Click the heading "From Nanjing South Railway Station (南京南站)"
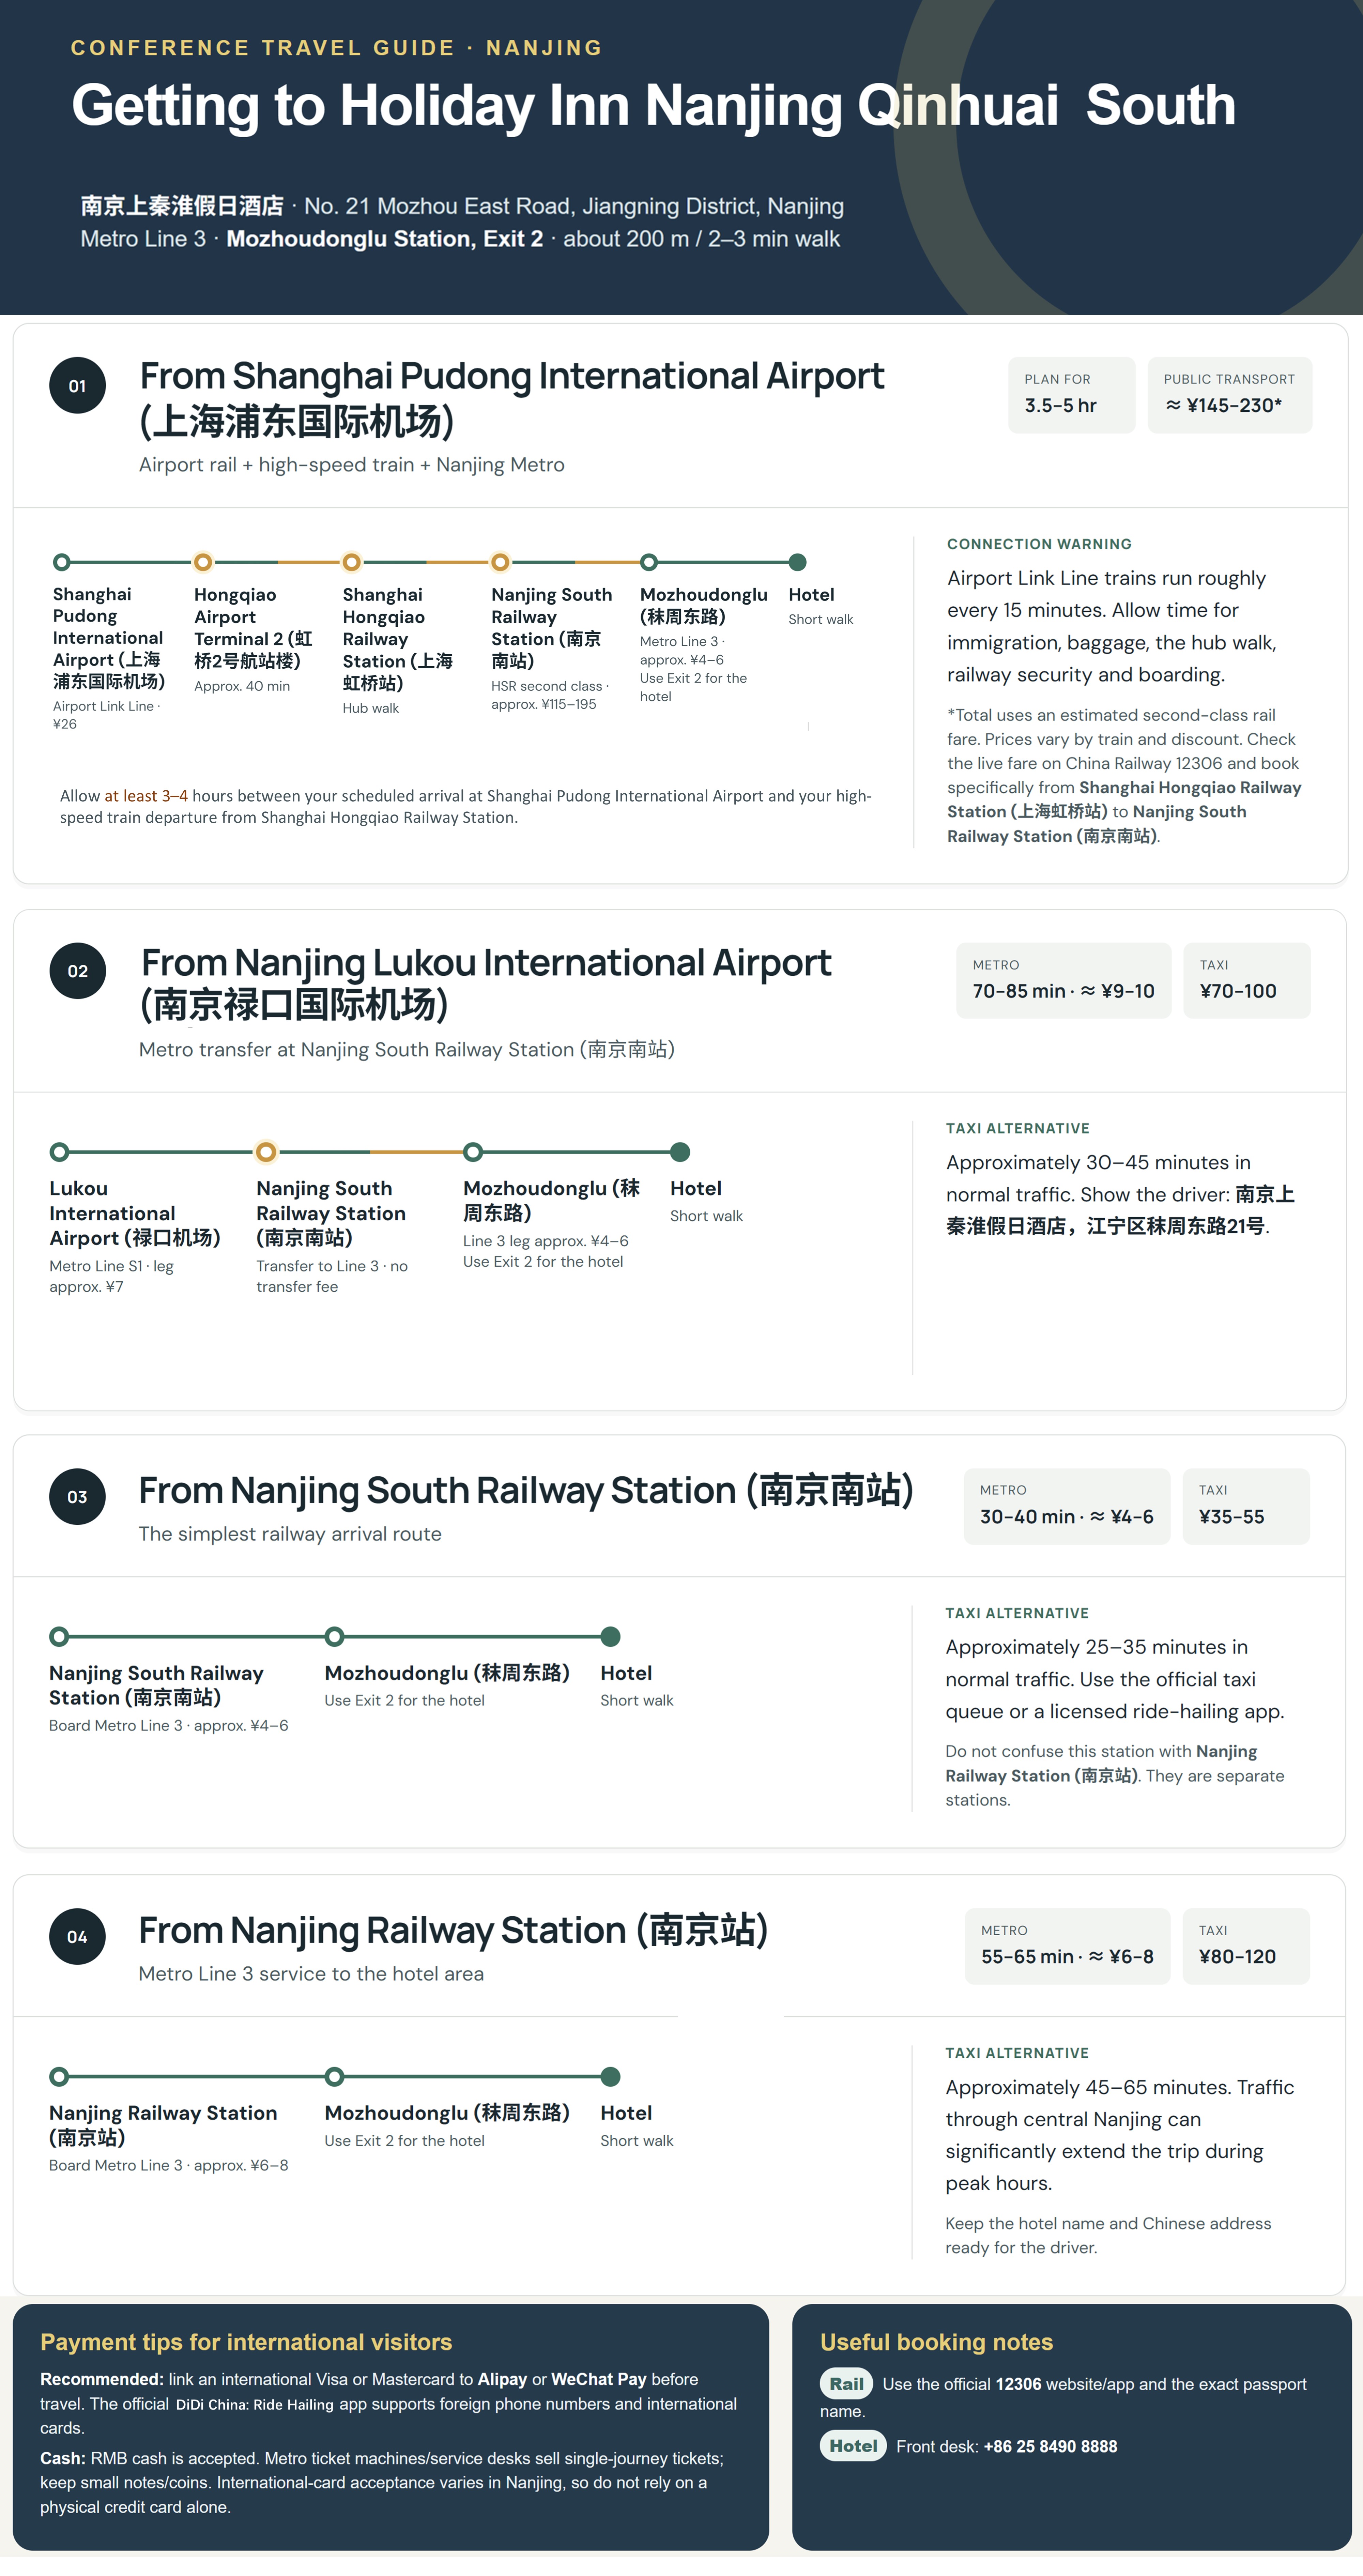Screen dimensions: 1363x2576 coord(526,1491)
